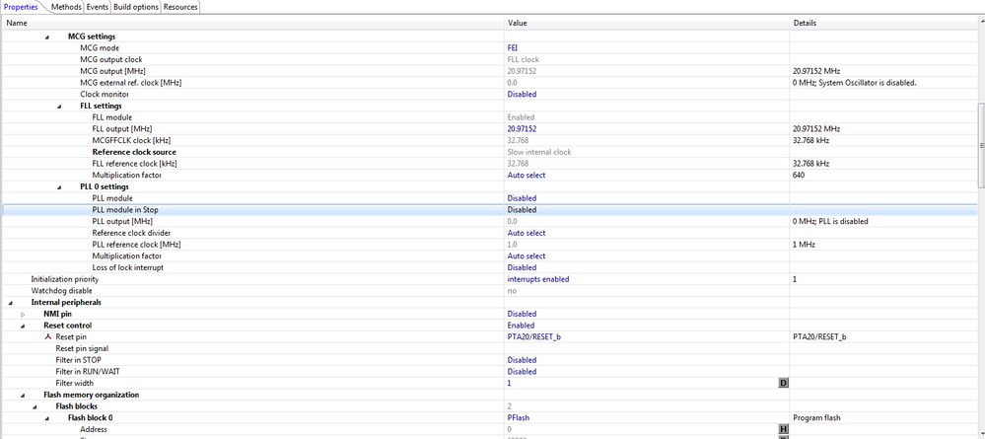Image resolution: width=985 pixels, height=439 pixels.
Task: Toggle Loss of lock interrupt value
Action: [x=522, y=267]
